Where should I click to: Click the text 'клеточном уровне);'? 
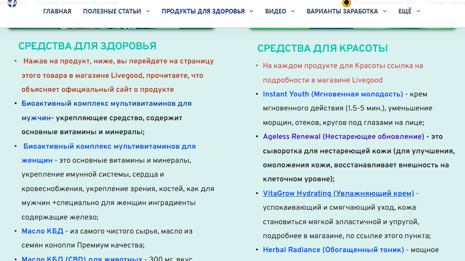(x=298, y=179)
